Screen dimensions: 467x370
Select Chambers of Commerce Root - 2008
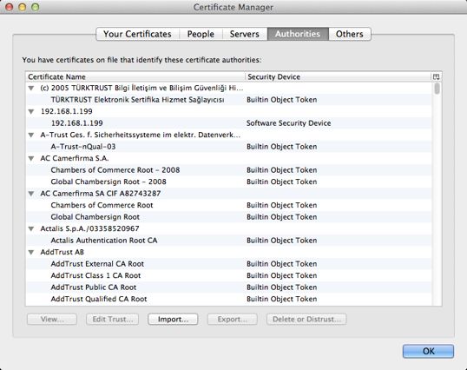(x=229, y=170)
